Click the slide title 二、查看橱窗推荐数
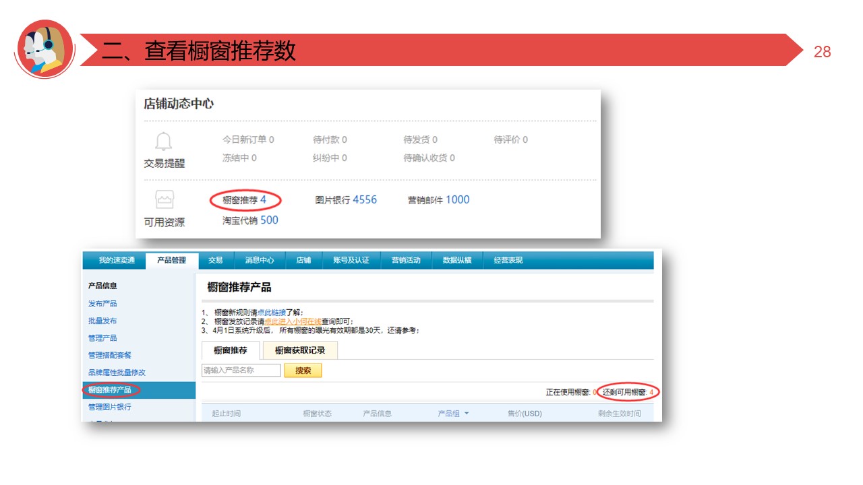Viewport: 863px width, 485px height. 198,51
